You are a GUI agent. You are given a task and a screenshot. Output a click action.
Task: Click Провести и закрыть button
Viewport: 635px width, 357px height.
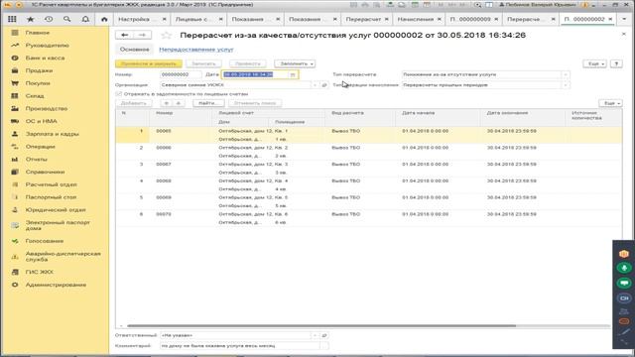click(149, 63)
